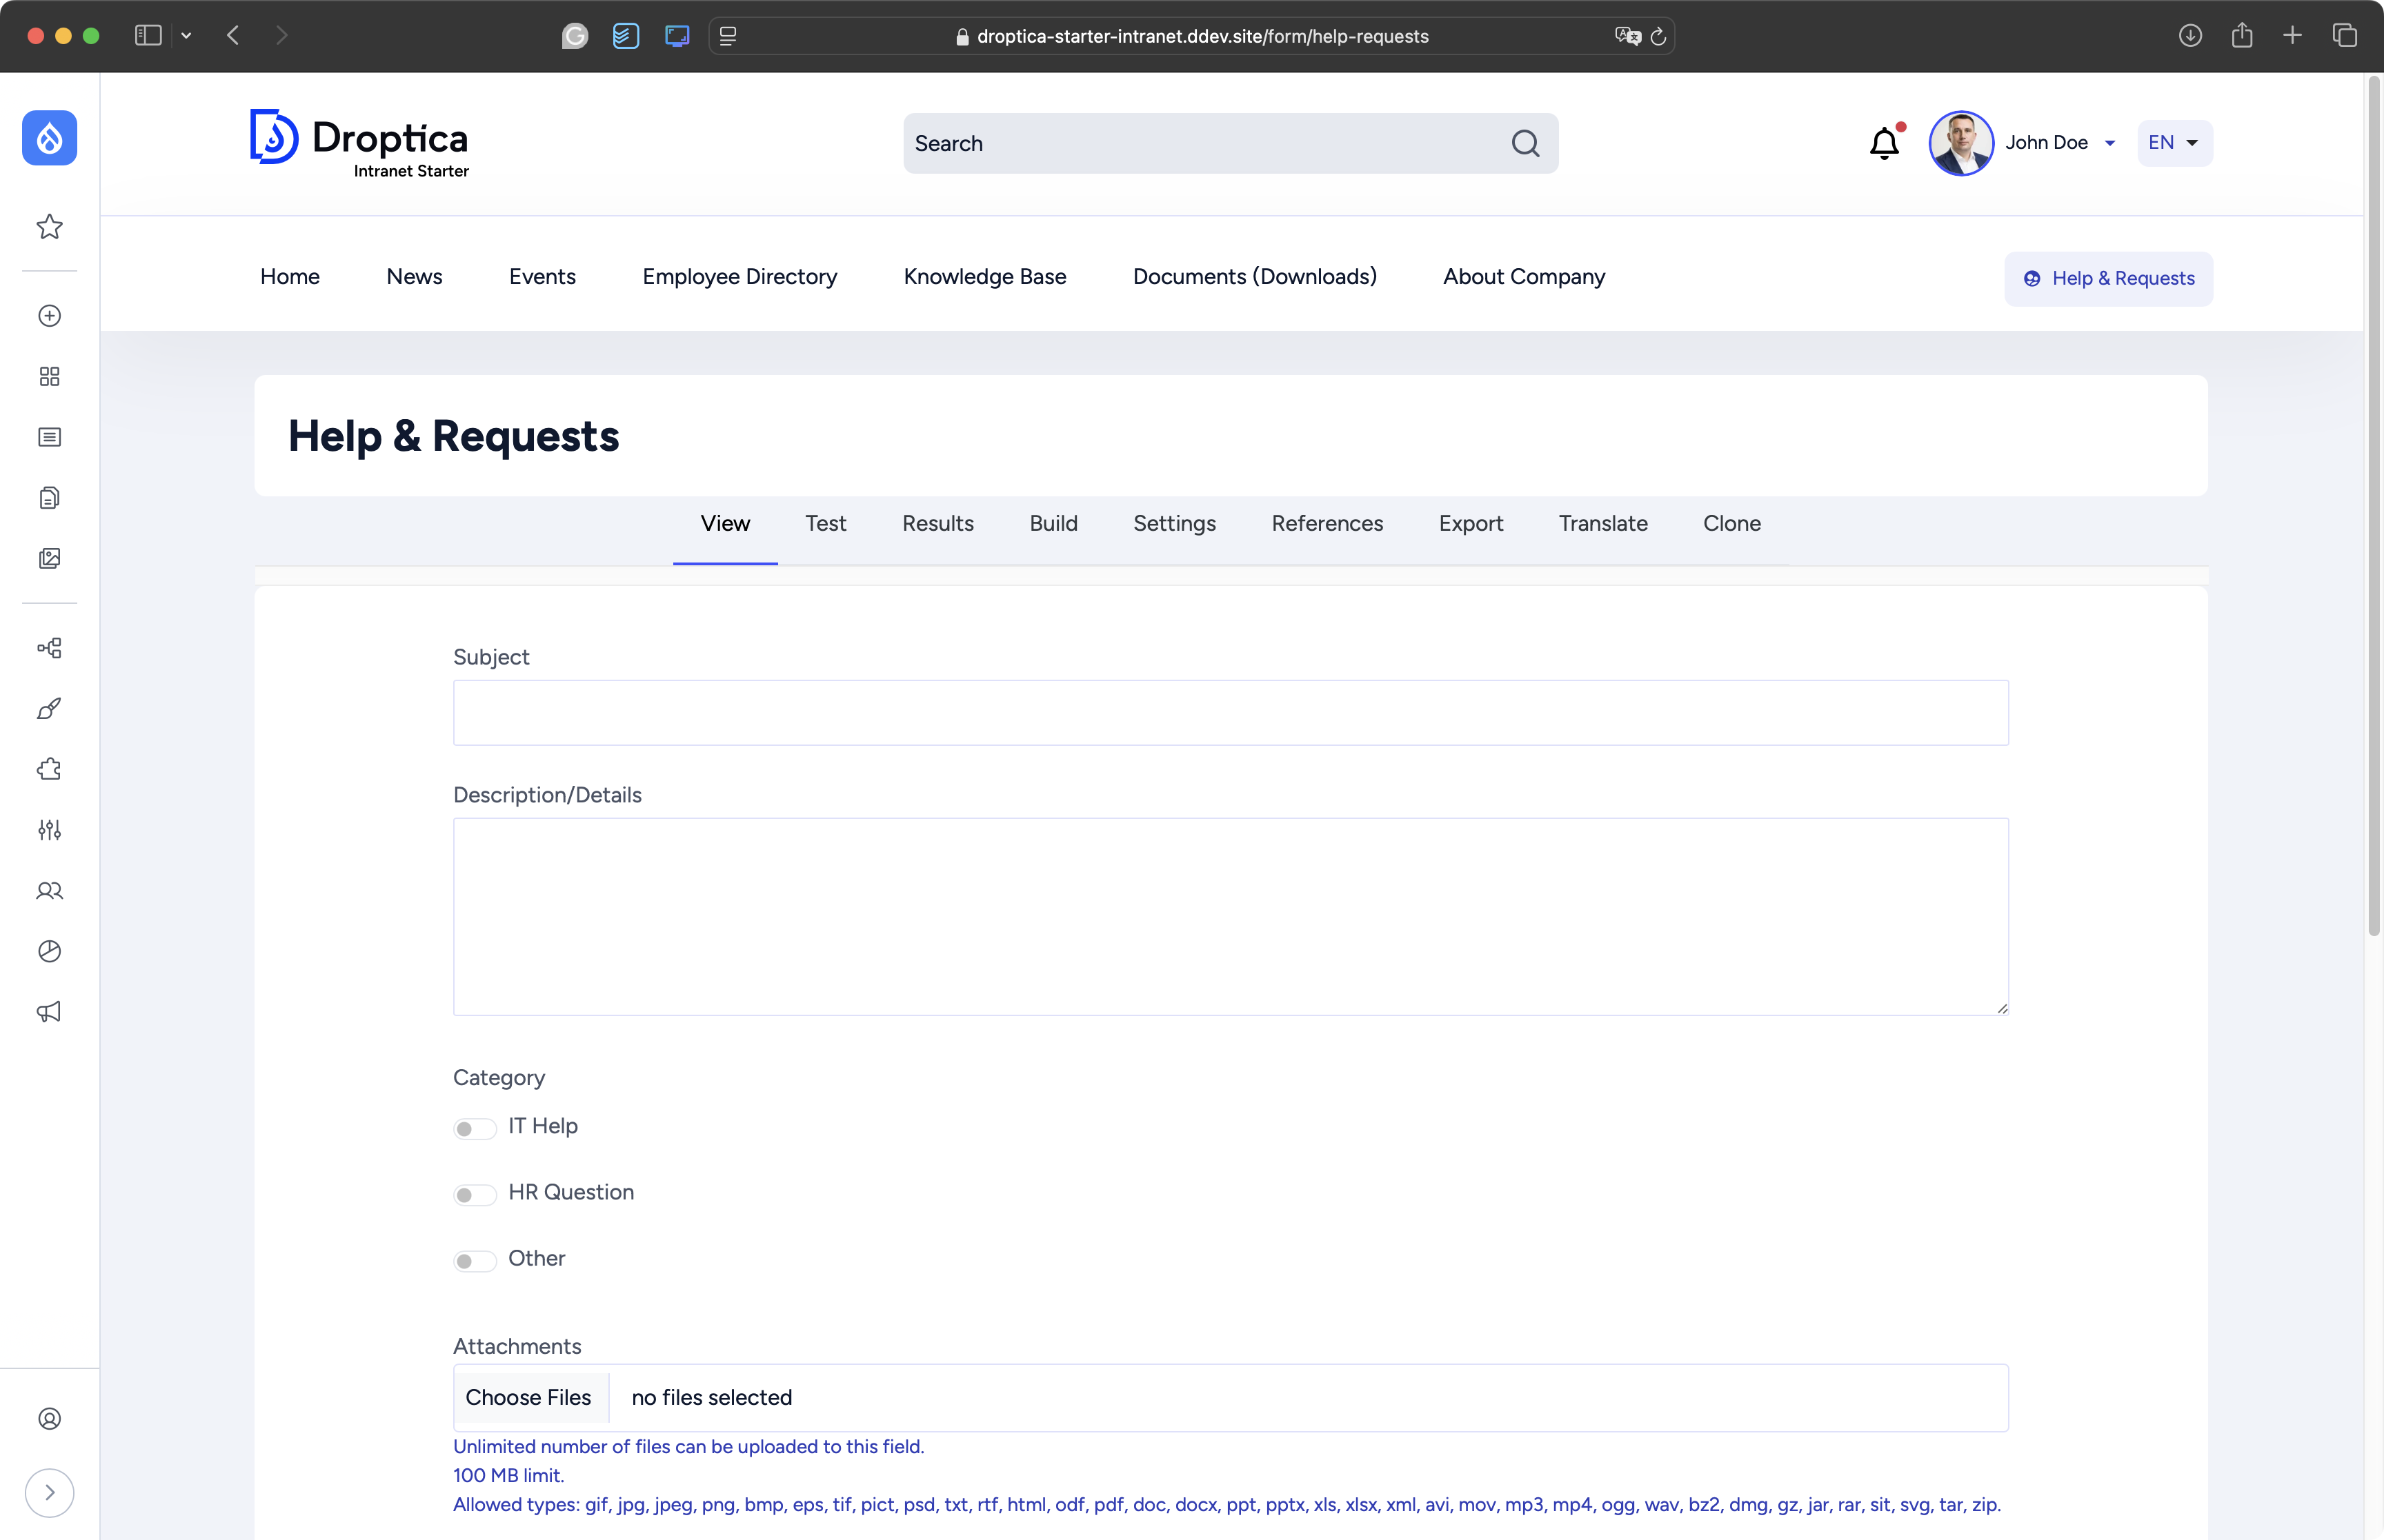Open the user account icon in sidebar

(49, 1419)
